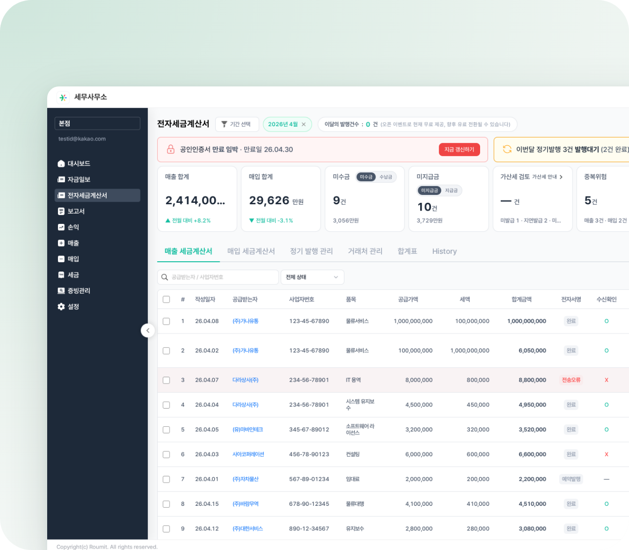This screenshot has height=550, width=629.
Task: Check row 7 (주)자차물산
Action: (x=166, y=479)
